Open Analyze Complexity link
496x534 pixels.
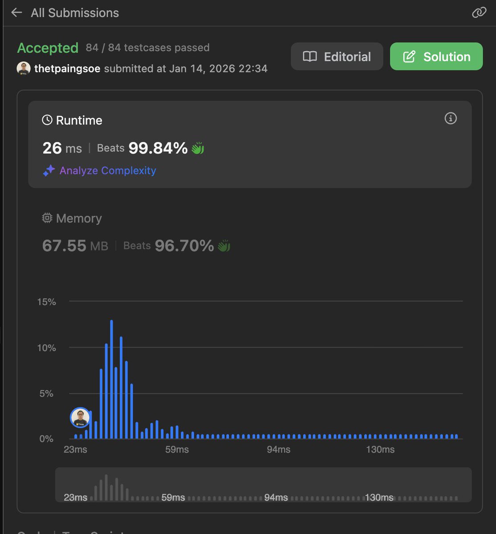pos(108,170)
